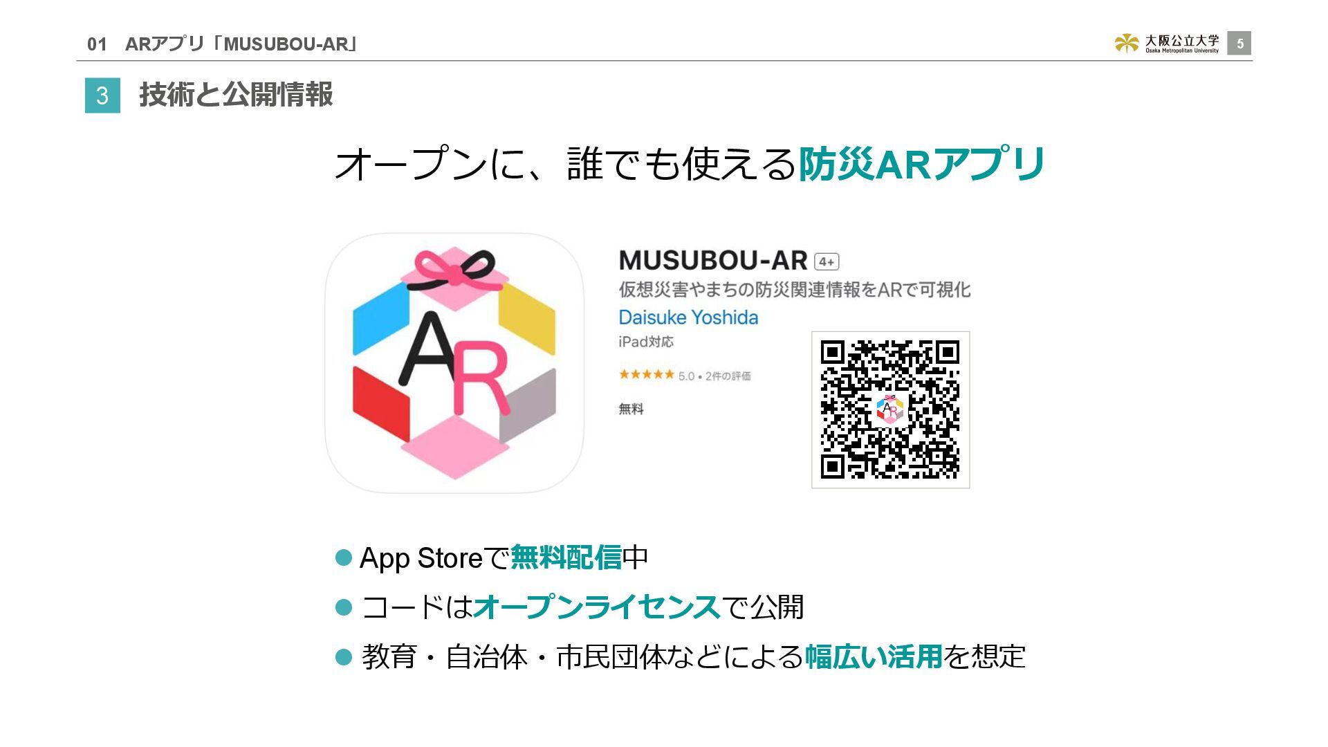Click the QR code image

tap(890, 409)
